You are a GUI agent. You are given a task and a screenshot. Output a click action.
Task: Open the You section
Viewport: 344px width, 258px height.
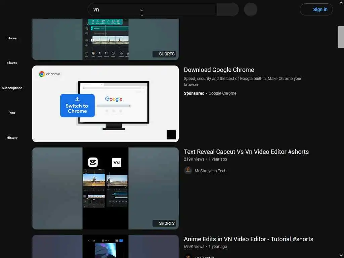click(x=12, y=113)
